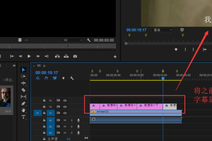Go to Out point in source monitor
The height and width of the screenshot is (141, 212).
coord(47,56)
